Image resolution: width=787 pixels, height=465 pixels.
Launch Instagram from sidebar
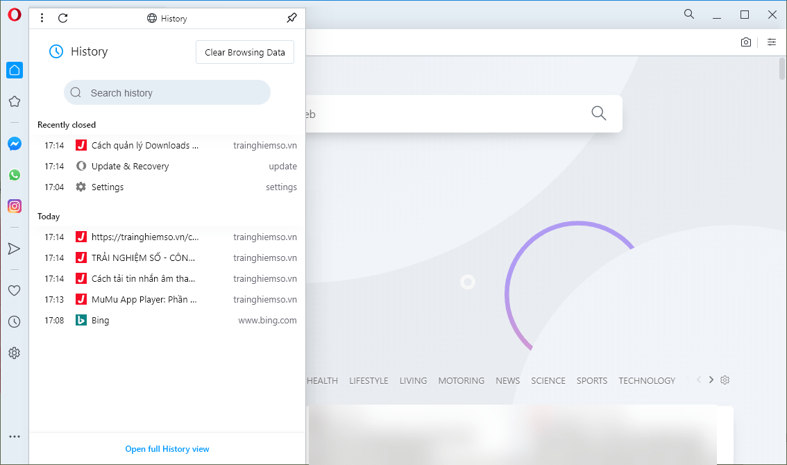coord(15,206)
